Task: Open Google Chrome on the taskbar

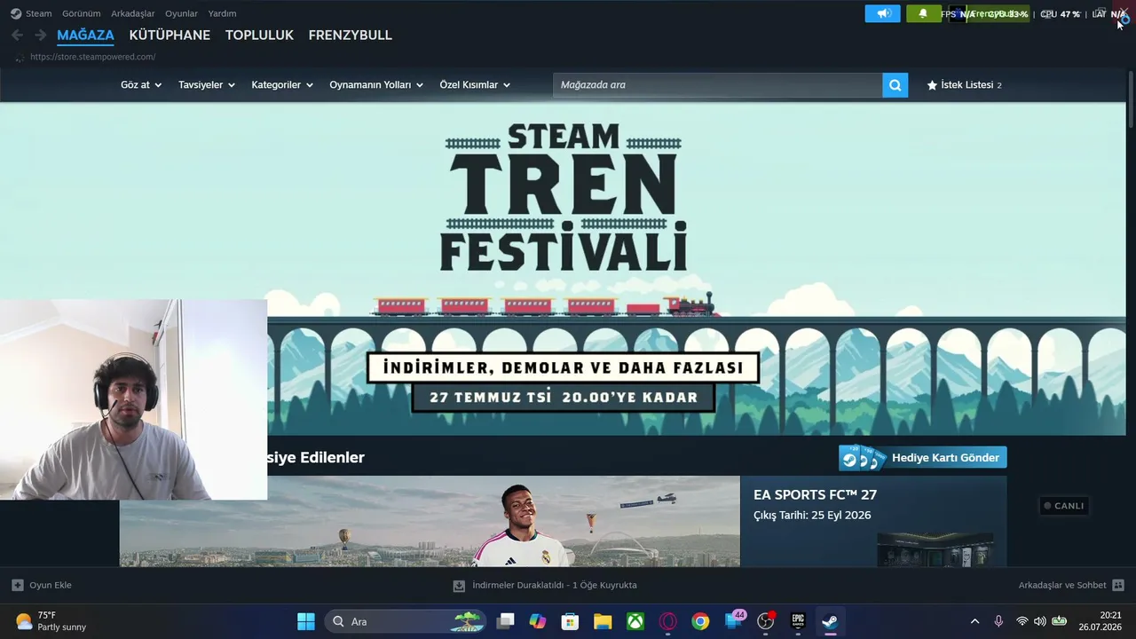Action: point(701,621)
